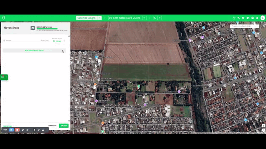The width and height of the screenshot is (266, 149).
Task: Click the Chácara Recanto purple map pin
Action: tap(96, 101)
